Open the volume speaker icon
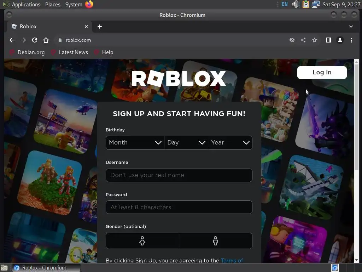Image resolution: width=362 pixels, height=272 pixels. click(295, 4)
